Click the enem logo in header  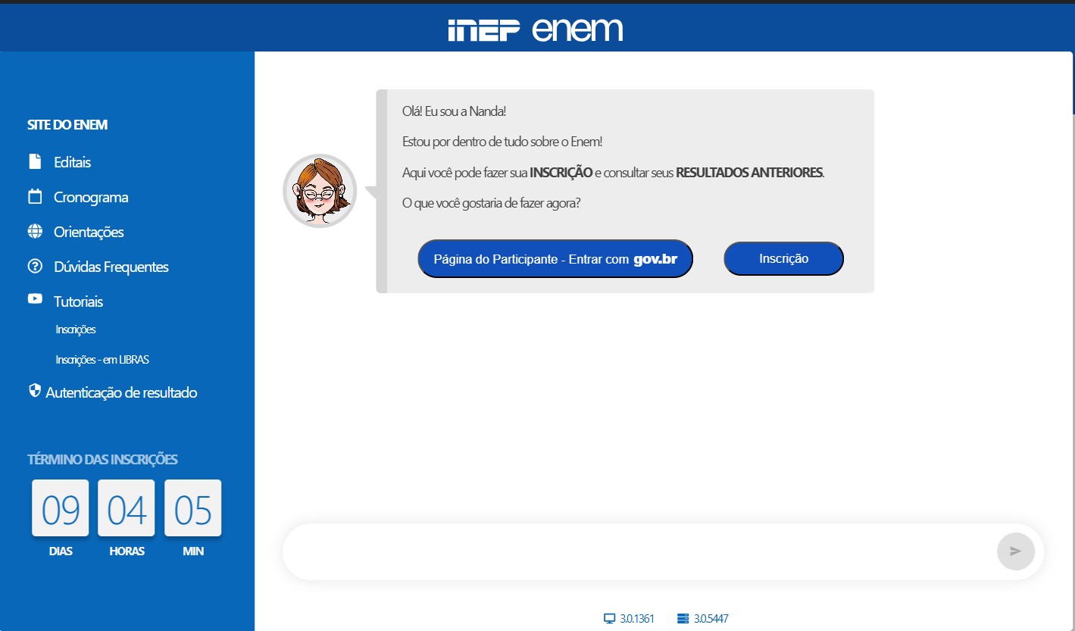pos(577,30)
